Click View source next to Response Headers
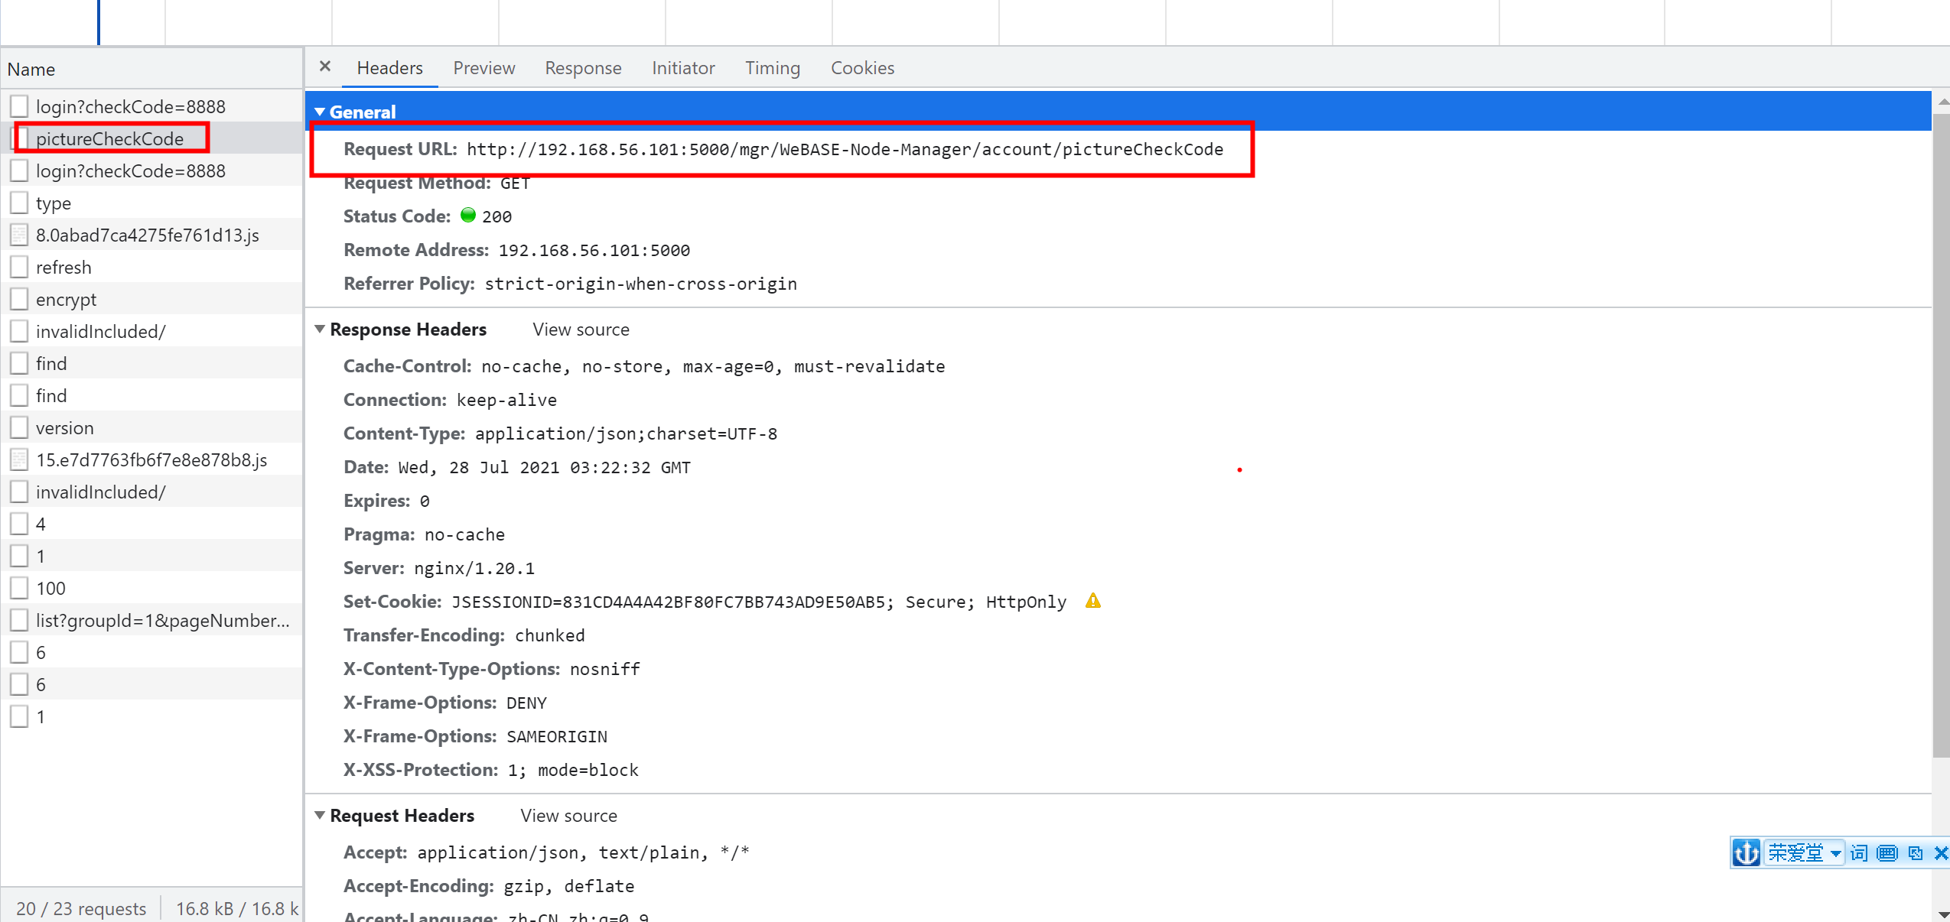 580,329
